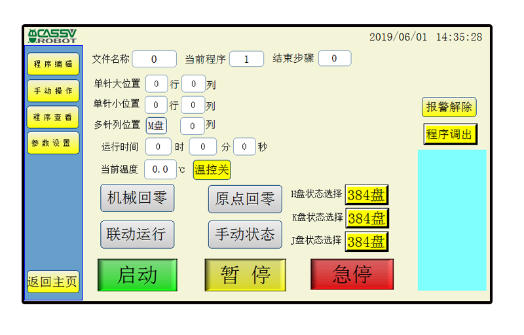Open the 程序编辑 menu
524x335 pixels.
click(53, 64)
